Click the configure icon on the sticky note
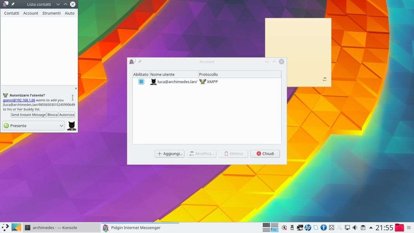Image resolution: width=414 pixels, height=233 pixels. (325, 79)
